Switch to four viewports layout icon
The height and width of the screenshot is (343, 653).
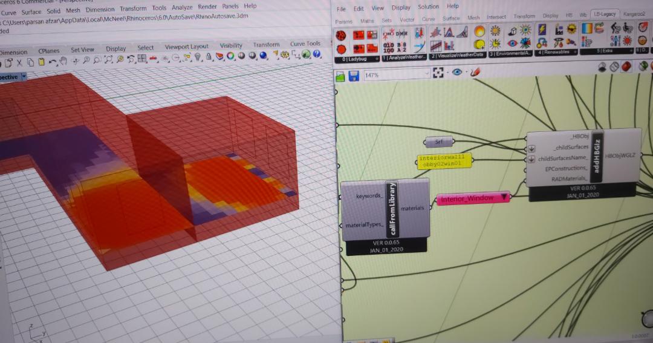142,59
